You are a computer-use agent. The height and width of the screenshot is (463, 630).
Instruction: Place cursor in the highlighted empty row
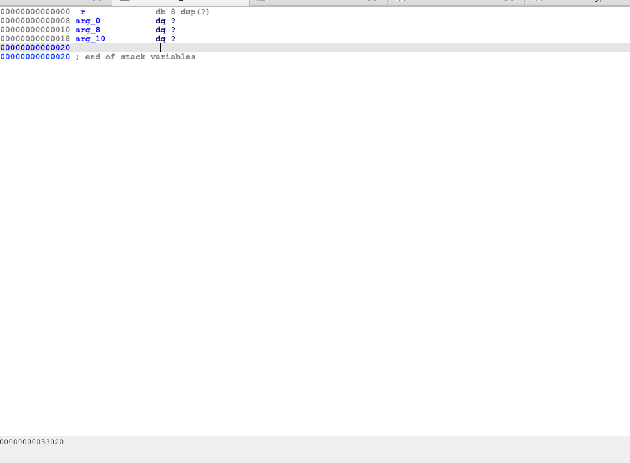tap(321, 48)
